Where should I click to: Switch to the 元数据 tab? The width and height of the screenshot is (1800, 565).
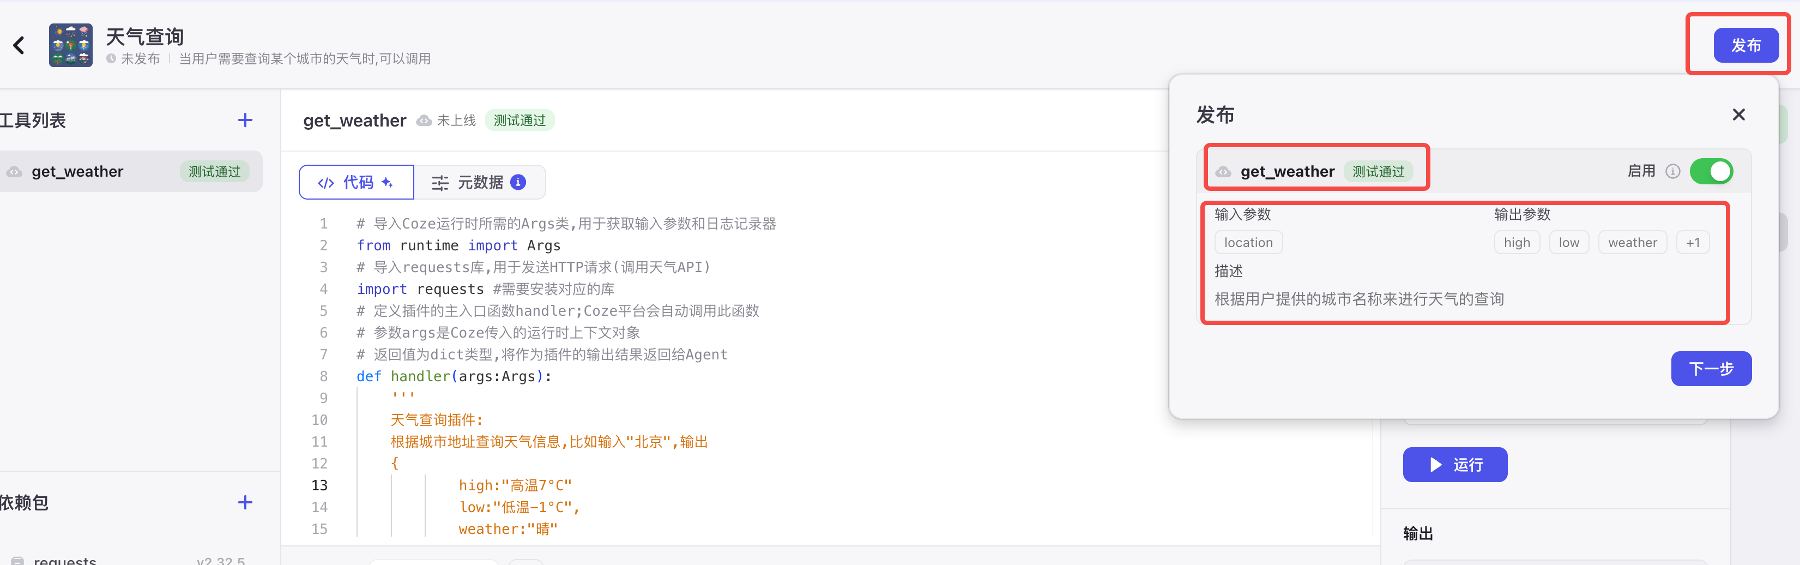[480, 182]
